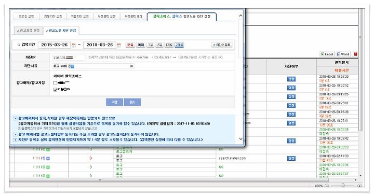Select the active 광고노출 차단 설정 main tab
This screenshot has height=196, width=374.
point(182,17)
